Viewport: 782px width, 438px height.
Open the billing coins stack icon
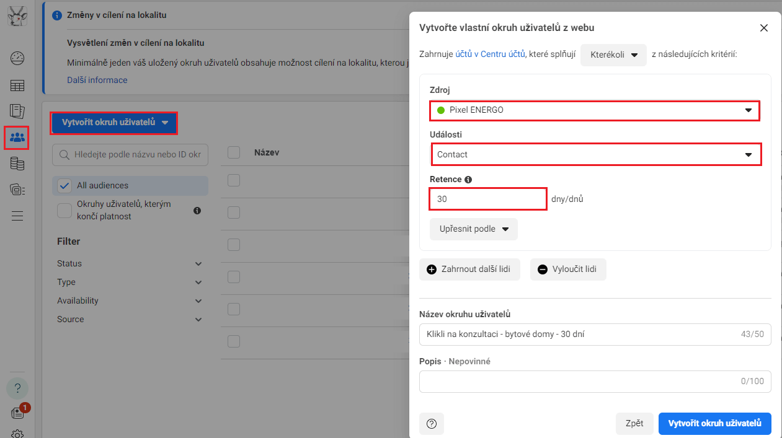pos(17,164)
